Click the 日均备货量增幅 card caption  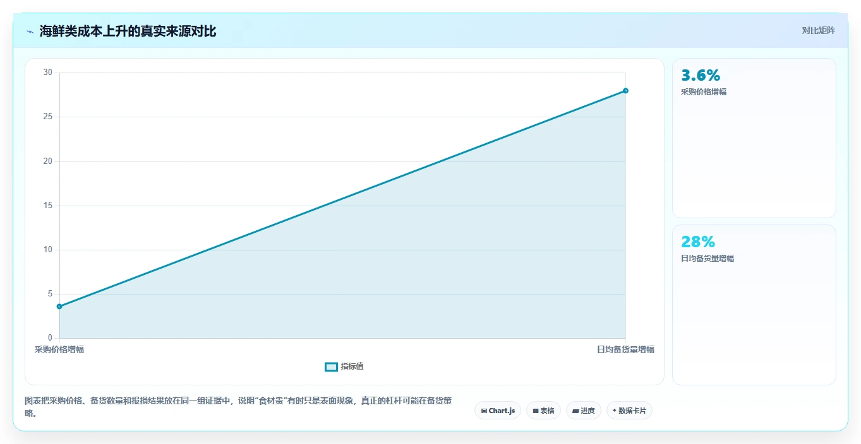pyautogui.click(x=707, y=259)
